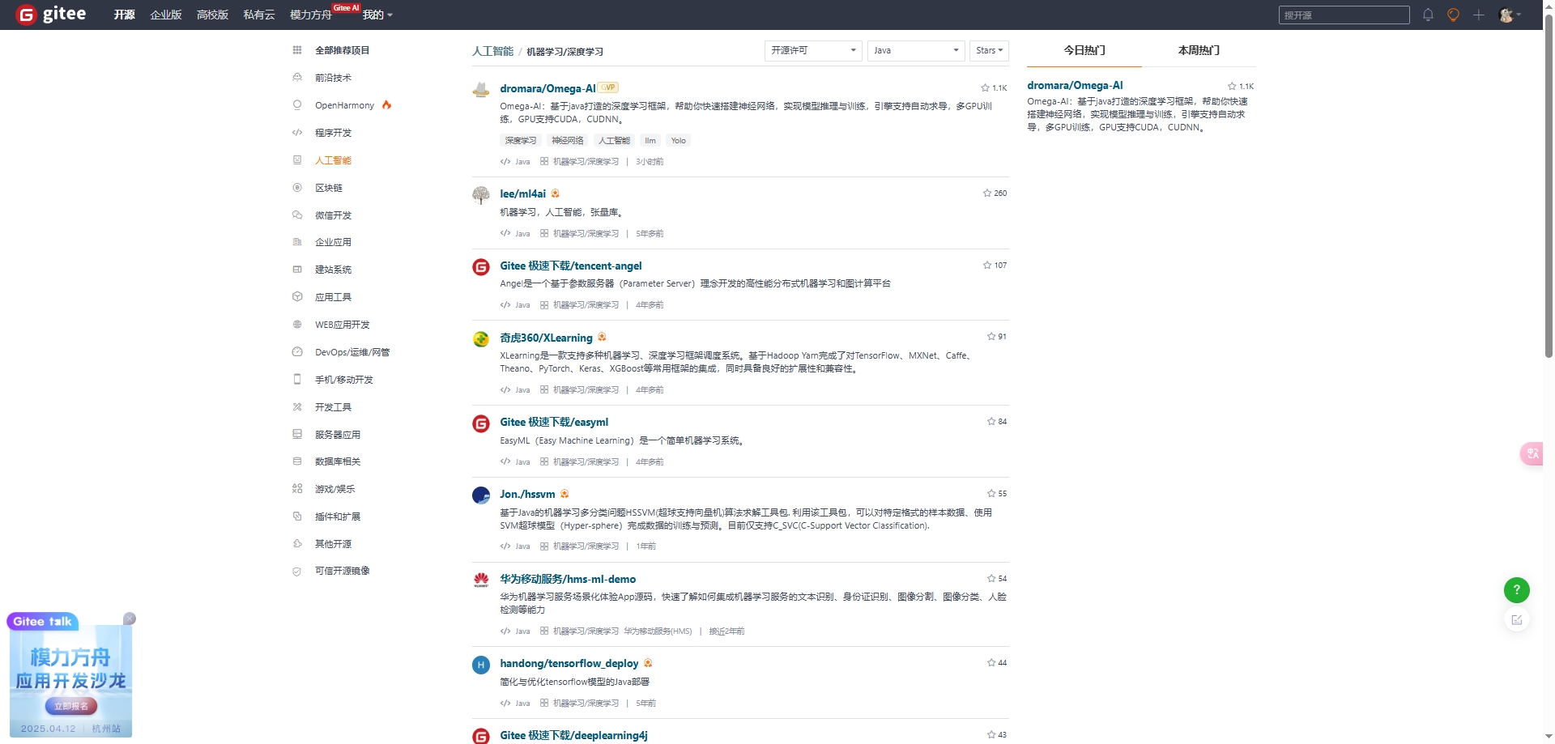Image resolution: width=1555 pixels, height=744 pixels.
Task: Select DevOps/运维/网管 in the sidebar
Action: [352, 352]
